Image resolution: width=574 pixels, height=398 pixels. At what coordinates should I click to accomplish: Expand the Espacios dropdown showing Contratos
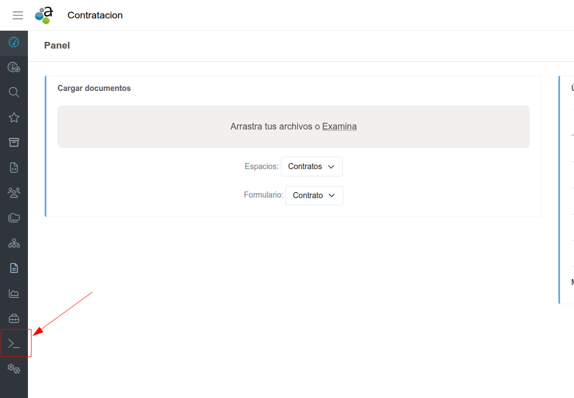point(312,167)
